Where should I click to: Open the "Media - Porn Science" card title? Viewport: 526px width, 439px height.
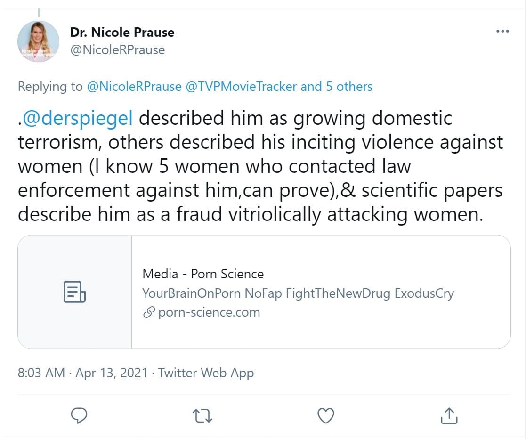pyautogui.click(x=203, y=274)
